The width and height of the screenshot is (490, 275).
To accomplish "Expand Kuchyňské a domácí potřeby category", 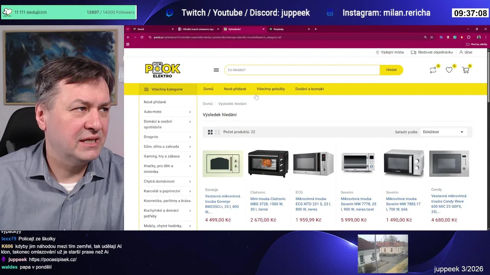I will point(190,210).
